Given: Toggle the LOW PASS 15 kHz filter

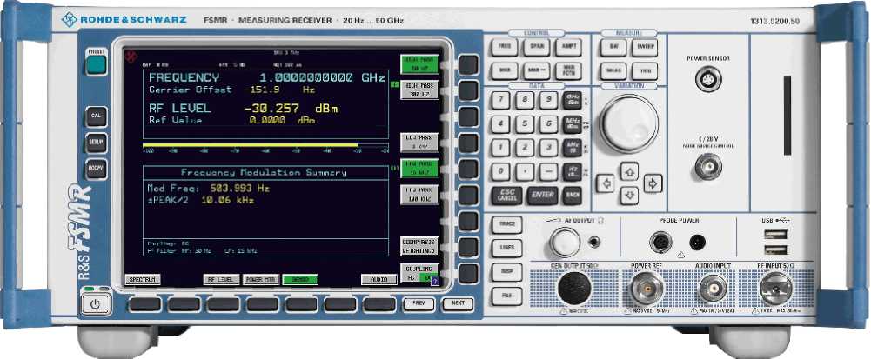Looking at the screenshot, I should tap(420, 165).
